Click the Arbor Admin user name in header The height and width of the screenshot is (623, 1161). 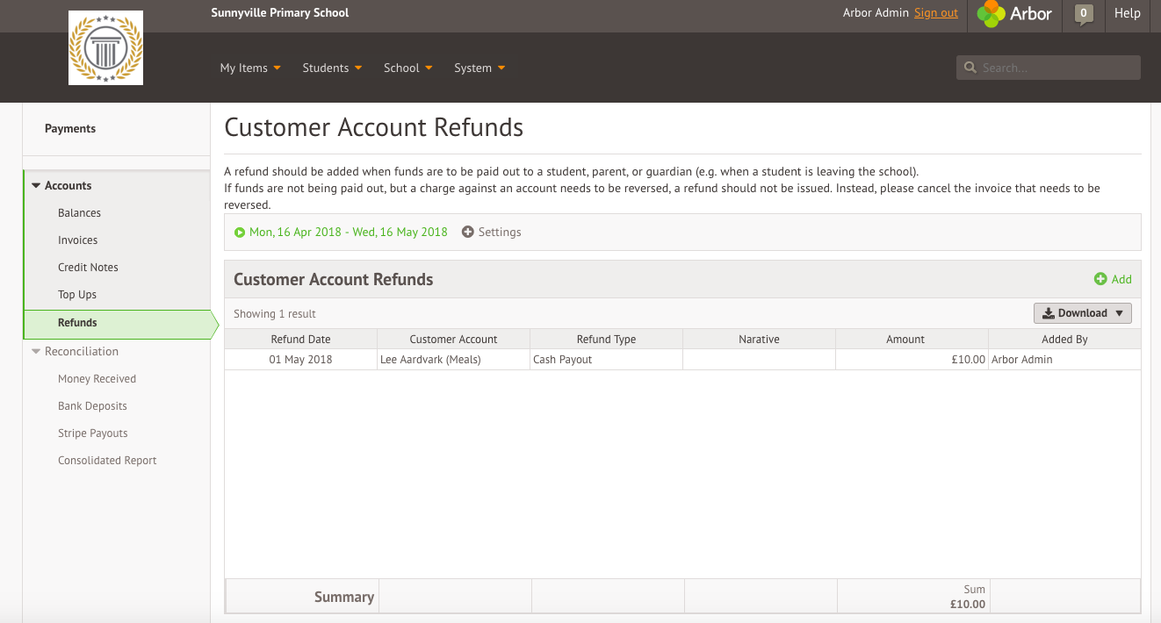click(876, 13)
